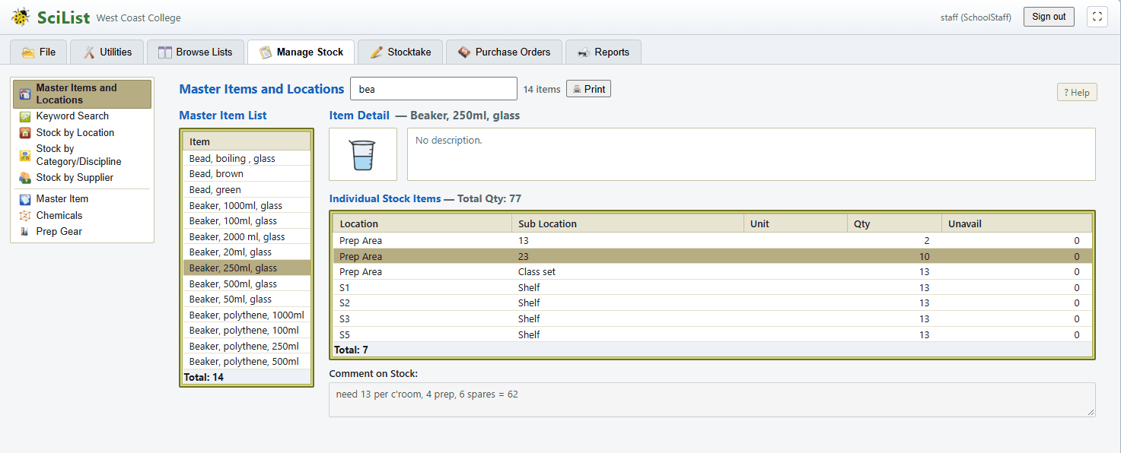This screenshot has height=453, width=1121.
Task: Select 'Beaker, 2000 ml, glass' item
Action: [x=247, y=236]
